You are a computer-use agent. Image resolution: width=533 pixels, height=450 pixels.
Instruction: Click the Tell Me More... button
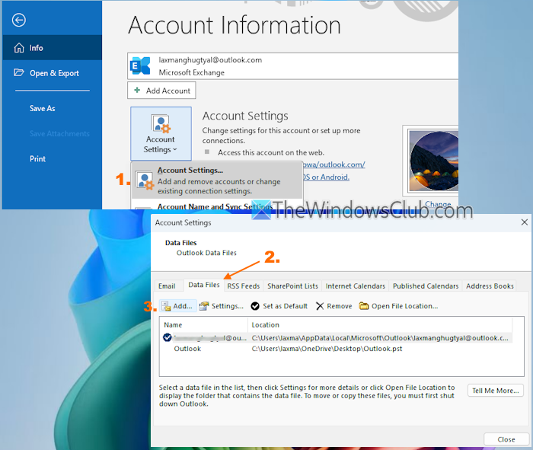click(495, 391)
